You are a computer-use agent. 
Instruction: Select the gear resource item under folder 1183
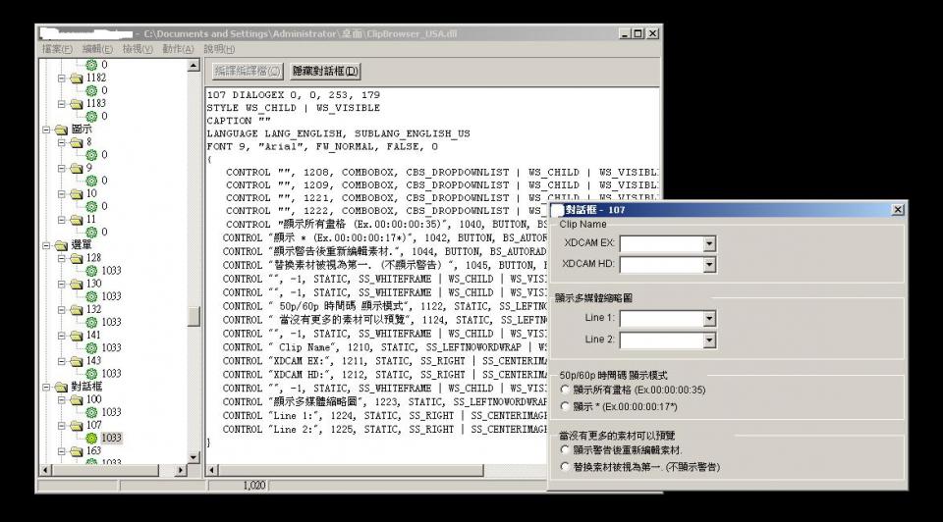tap(91, 116)
